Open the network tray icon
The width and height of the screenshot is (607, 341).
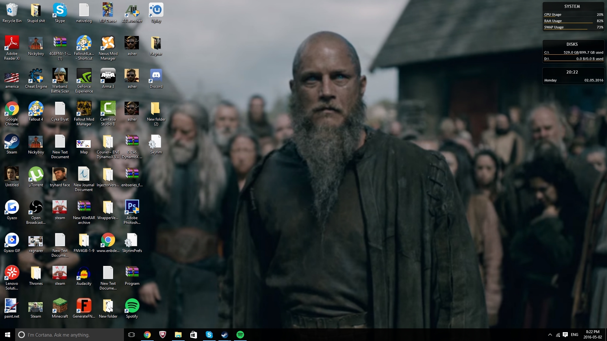tap(558, 335)
